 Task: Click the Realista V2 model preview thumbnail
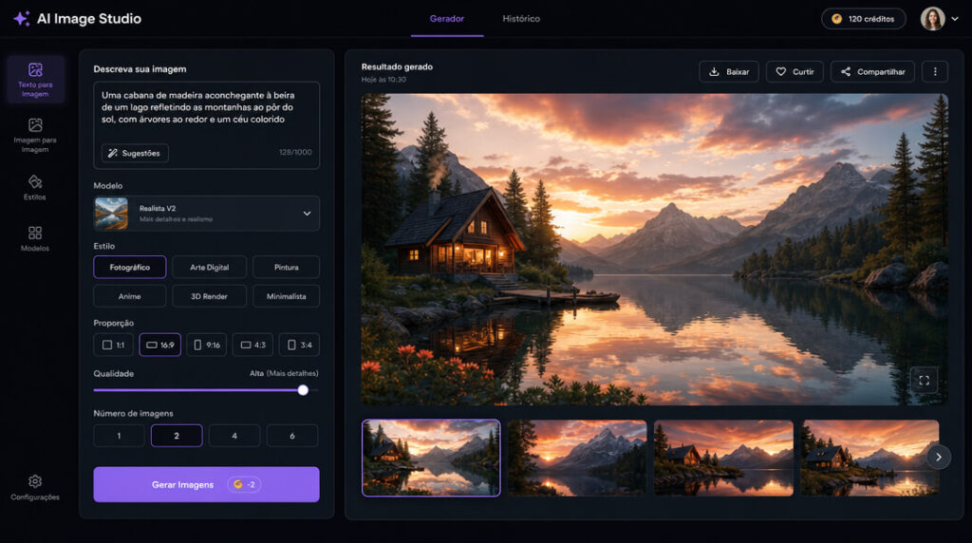(x=111, y=214)
